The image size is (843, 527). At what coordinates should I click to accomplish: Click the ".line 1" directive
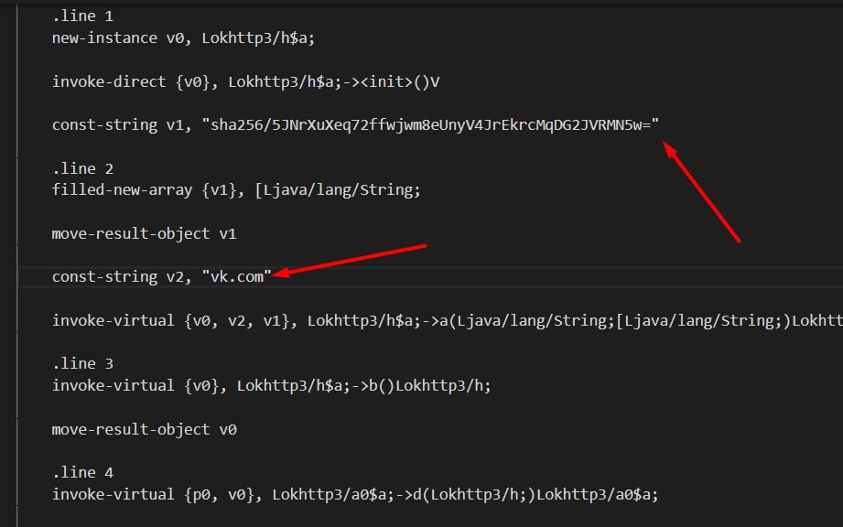82,16
